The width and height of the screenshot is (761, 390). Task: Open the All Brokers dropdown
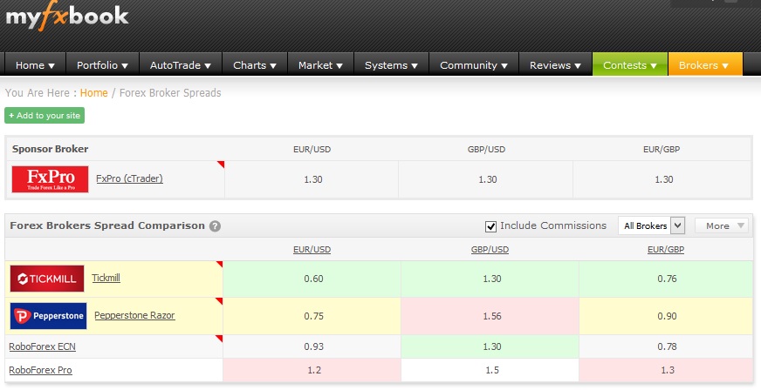pyautogui.click(x=651, y=225)
